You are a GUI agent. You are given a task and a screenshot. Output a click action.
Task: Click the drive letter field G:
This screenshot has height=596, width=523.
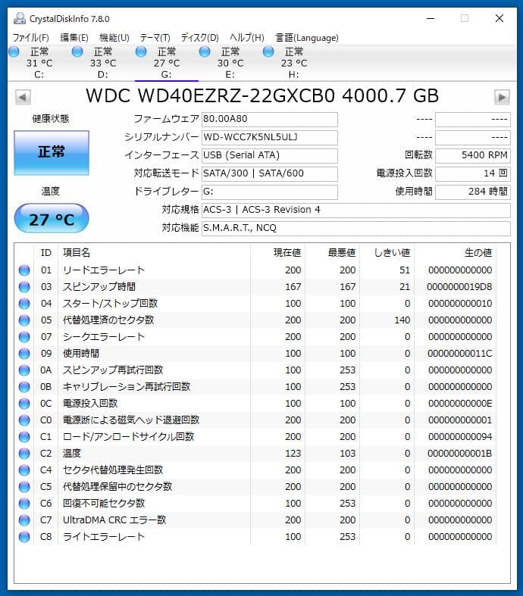[x=269, y=192]
